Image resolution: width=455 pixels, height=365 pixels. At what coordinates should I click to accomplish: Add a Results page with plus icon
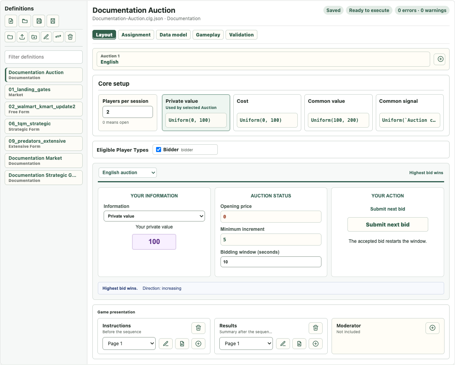pos(316,344)
